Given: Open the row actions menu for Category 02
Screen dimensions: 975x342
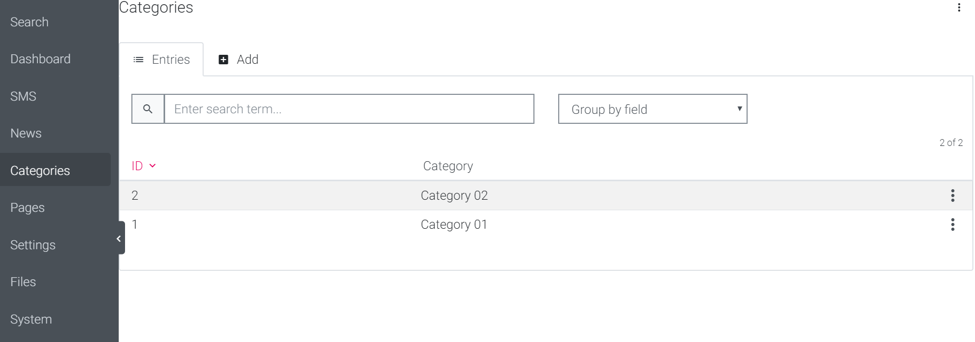Looking at the screenshot, I should click(953, 196).
